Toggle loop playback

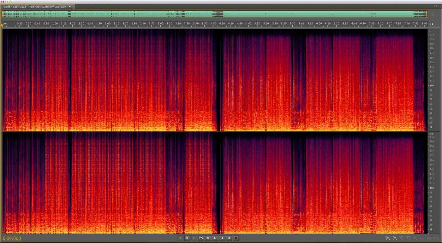(201, 238)
